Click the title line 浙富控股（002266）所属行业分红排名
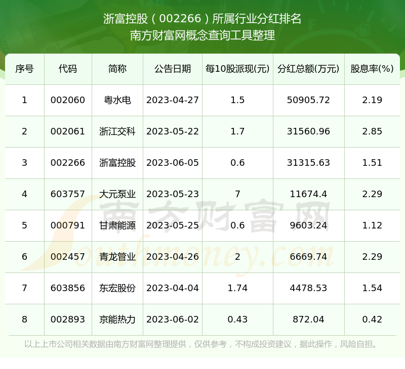The width and height of the screenshot is (405, 369). (x=202, y=19)
